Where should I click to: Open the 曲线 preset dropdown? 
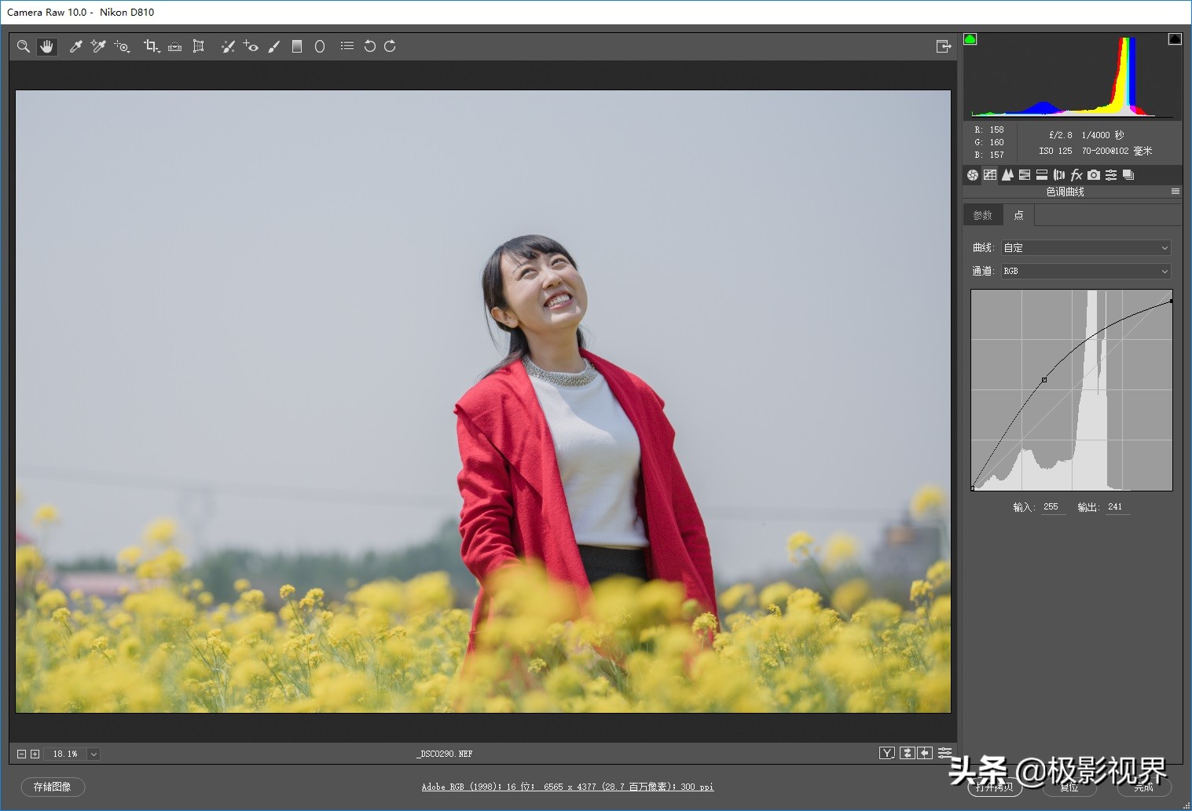point(1086,248)
